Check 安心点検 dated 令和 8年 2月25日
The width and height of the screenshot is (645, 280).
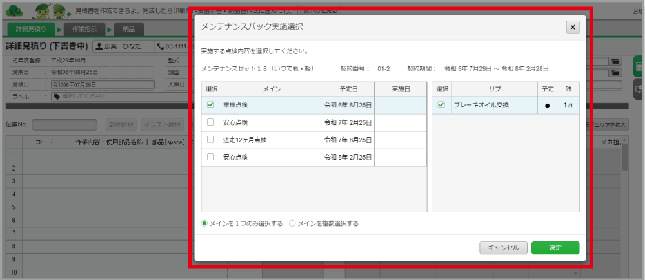pos(211,157)
